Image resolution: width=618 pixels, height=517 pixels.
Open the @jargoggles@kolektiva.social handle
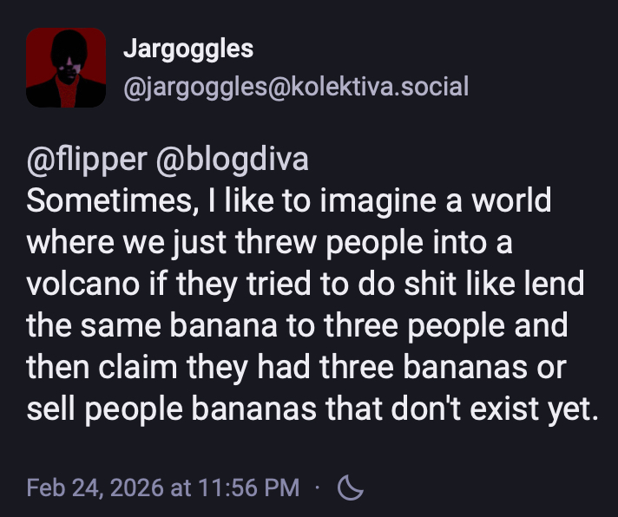296,87
